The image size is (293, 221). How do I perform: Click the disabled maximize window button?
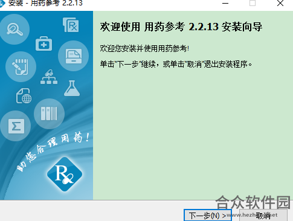[253, 3]
